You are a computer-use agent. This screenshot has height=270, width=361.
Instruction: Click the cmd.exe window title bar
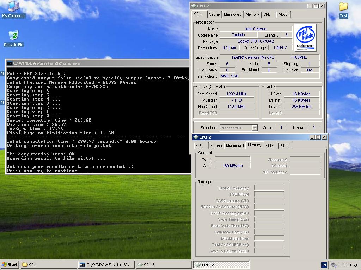[x=98, y=63]
